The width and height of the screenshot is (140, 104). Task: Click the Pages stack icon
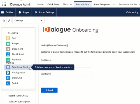coord(20,12)
